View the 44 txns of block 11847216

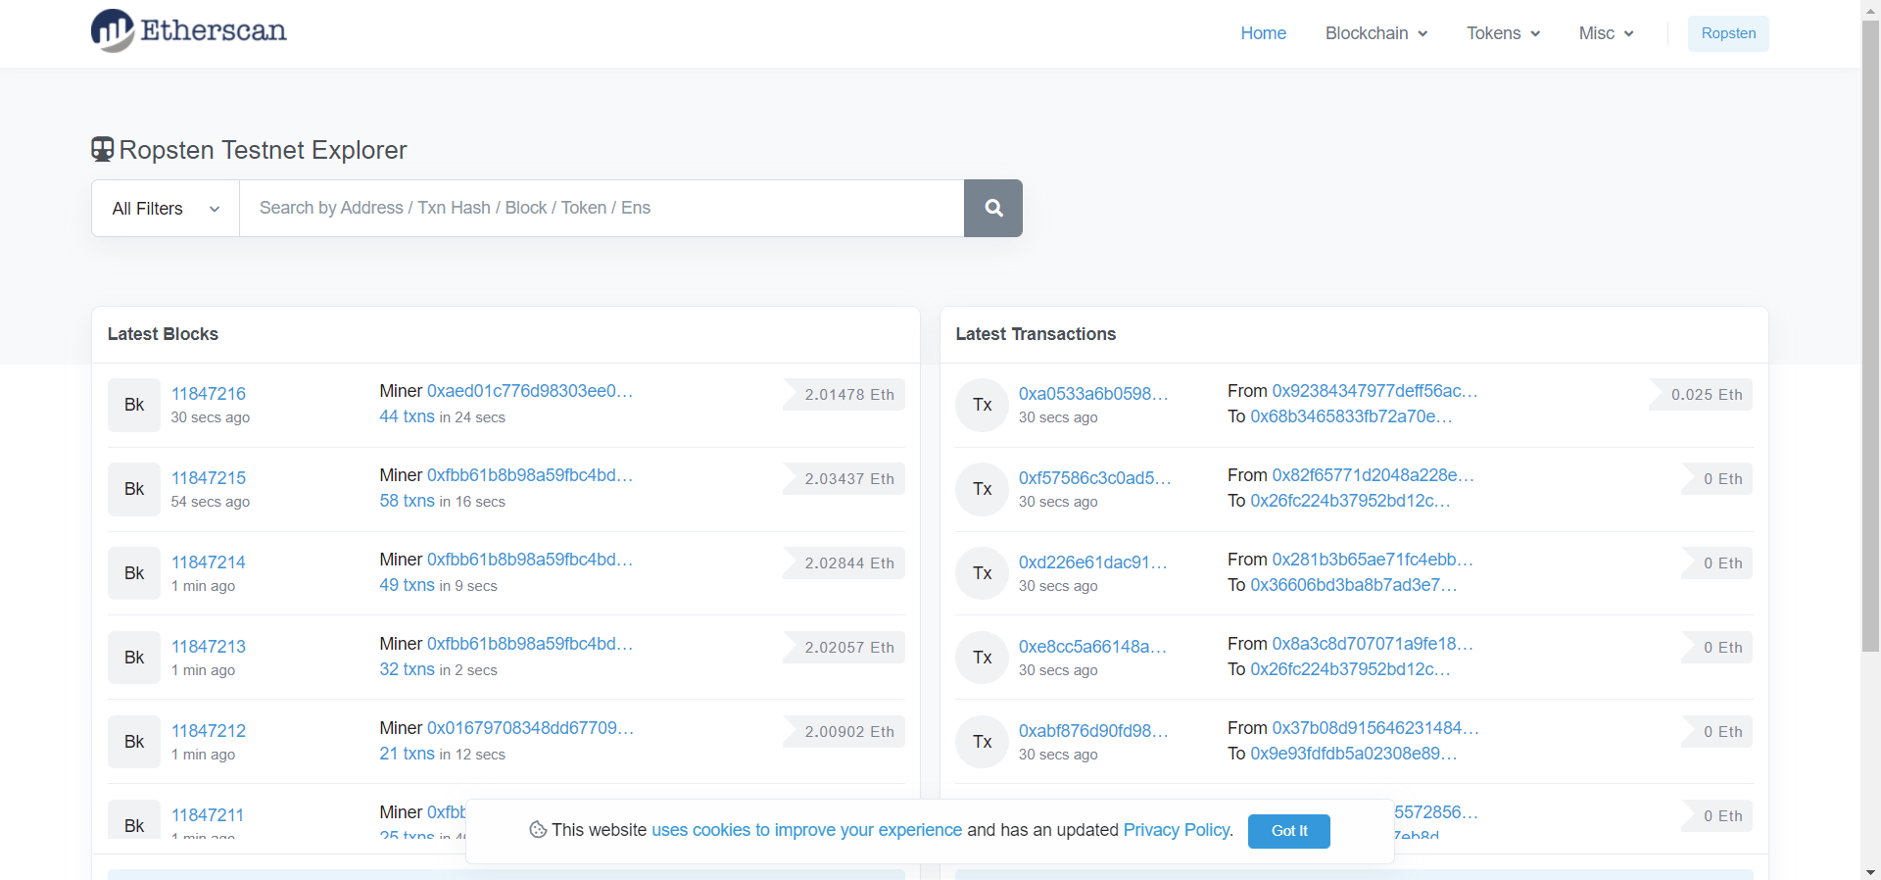(x=407, y=416)
